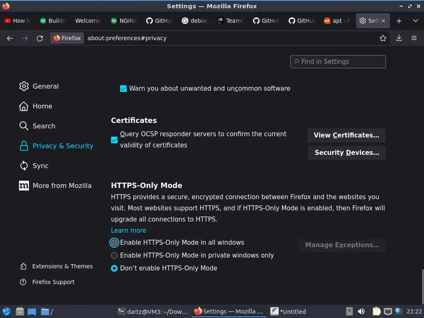Expand the list all tabs dropdown
The image size is (424, 318).
coord(415,21)
